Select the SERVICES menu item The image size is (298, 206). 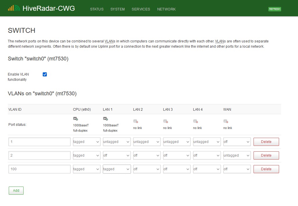tap(141, 9)
